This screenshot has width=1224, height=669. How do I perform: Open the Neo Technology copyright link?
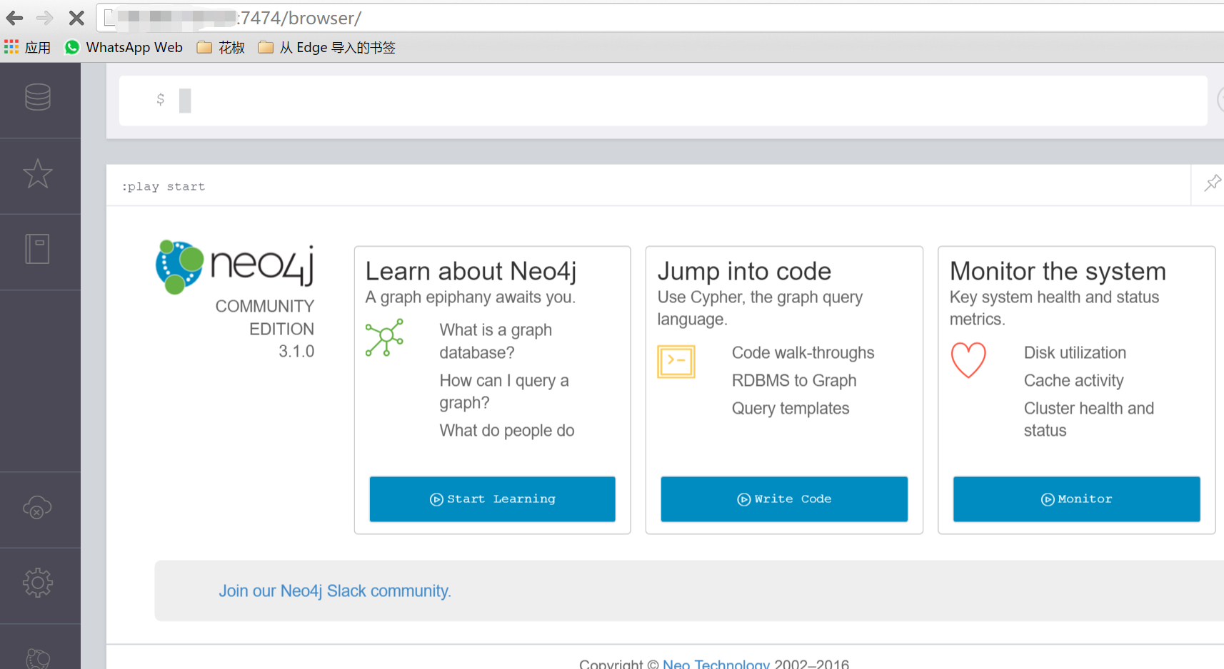tap(716, 664)
